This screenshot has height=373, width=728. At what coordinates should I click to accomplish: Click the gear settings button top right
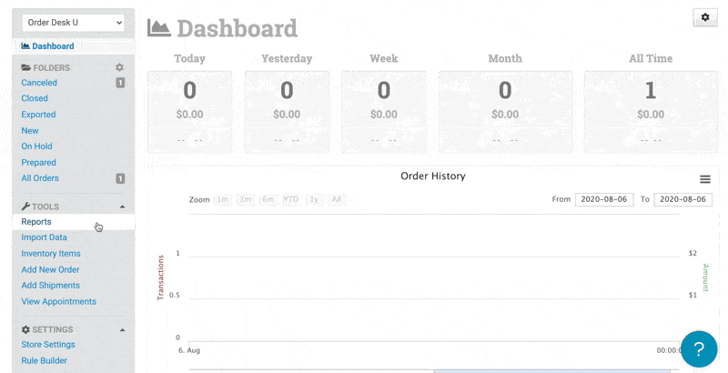click(x=705, y=18)
